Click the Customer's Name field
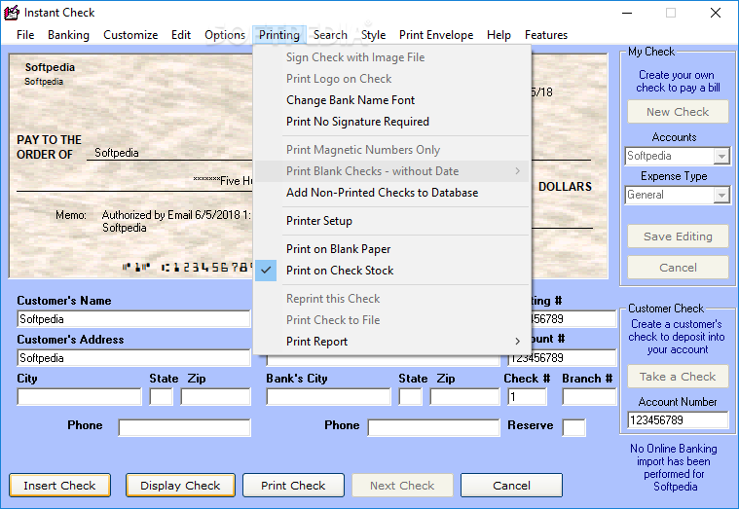739x509 pixels. point(133,319)
